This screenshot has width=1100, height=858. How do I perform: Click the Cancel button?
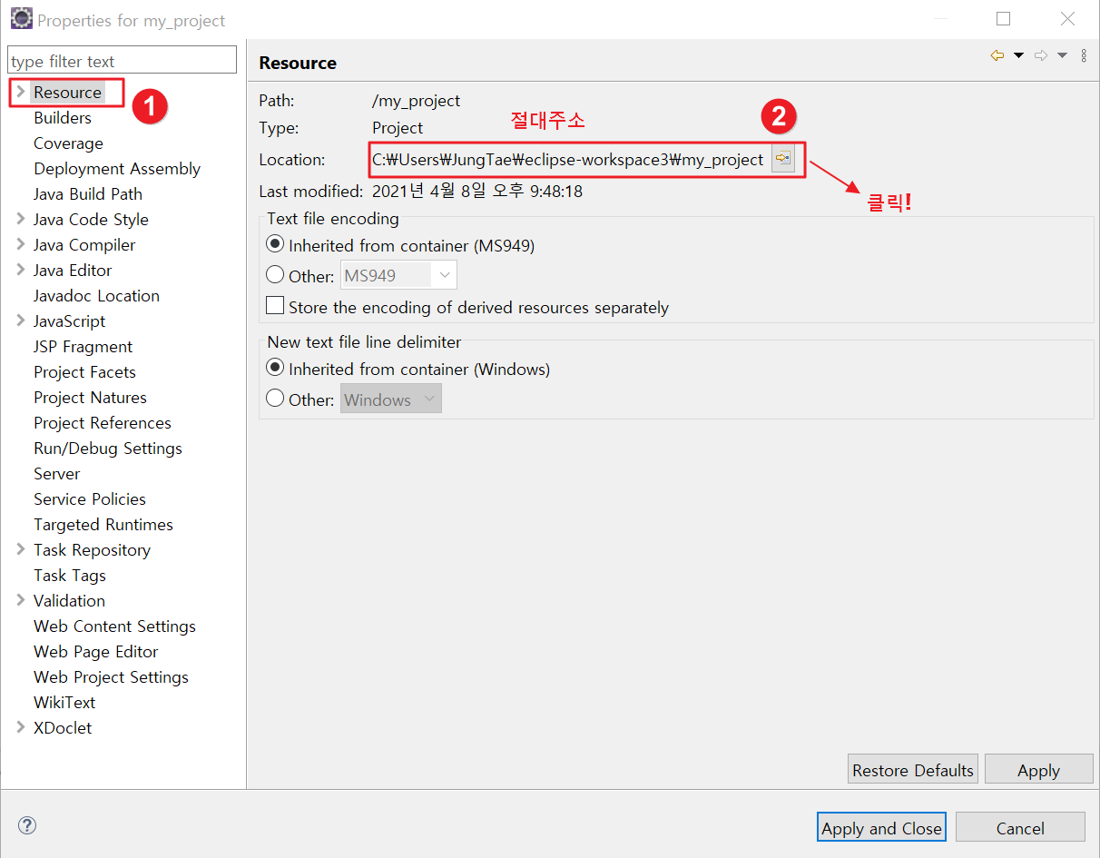pos(1020,827)
